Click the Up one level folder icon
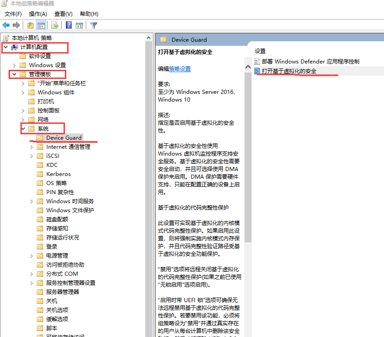384x337 pixels. (30, 25)
